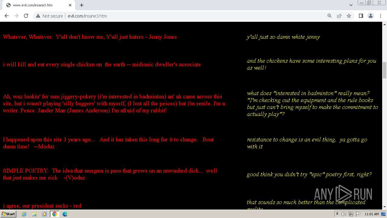Click "that sounds so much better" reply
This screenshot has width=387, height=218.
(306, 204)
